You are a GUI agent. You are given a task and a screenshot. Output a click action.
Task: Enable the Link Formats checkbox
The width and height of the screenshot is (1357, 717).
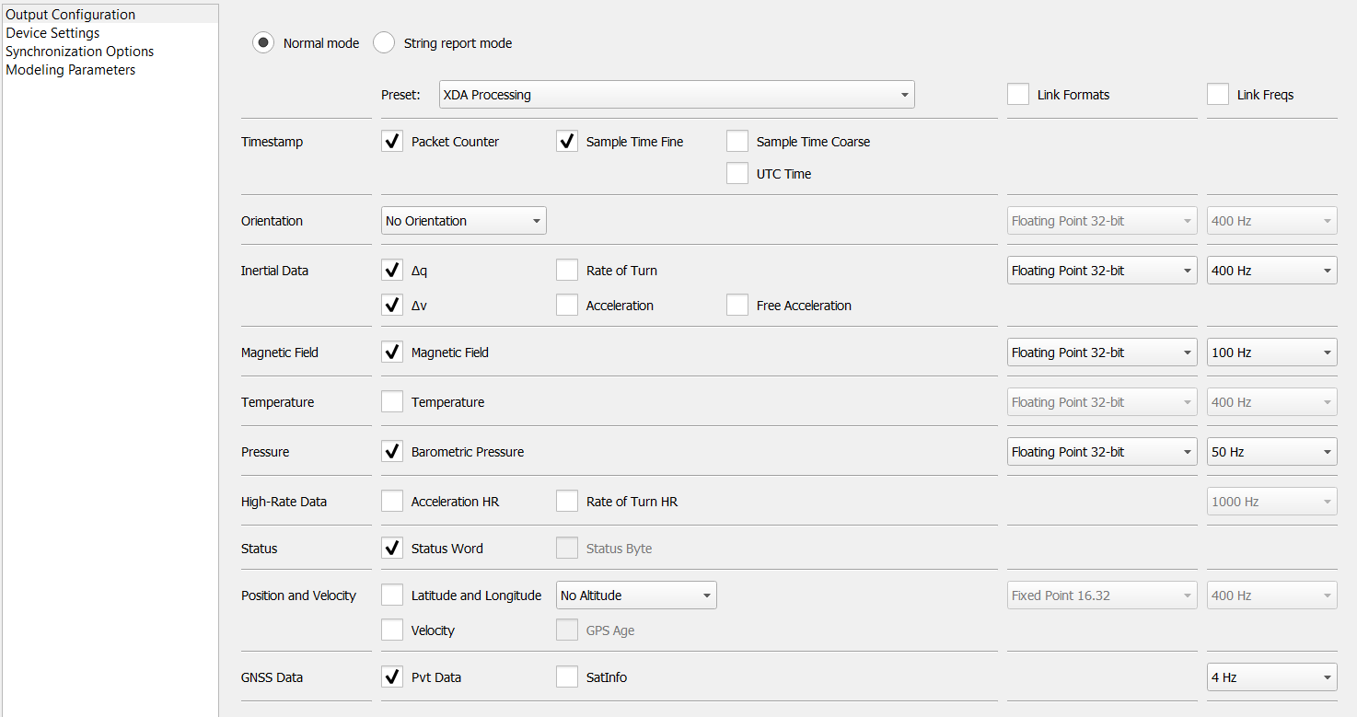(x=1018, y=93)
